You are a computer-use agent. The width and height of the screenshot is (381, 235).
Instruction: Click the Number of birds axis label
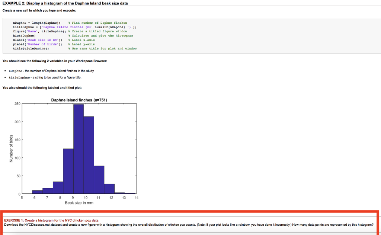pos(12,148)
